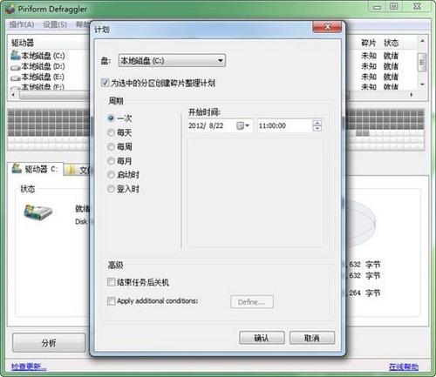Click the 碎片 column header
Screen dimensions: 436x377
pos(369,43)
